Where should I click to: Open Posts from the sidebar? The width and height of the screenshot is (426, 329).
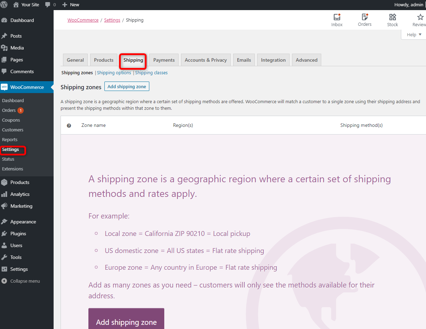tap(16, 36)
